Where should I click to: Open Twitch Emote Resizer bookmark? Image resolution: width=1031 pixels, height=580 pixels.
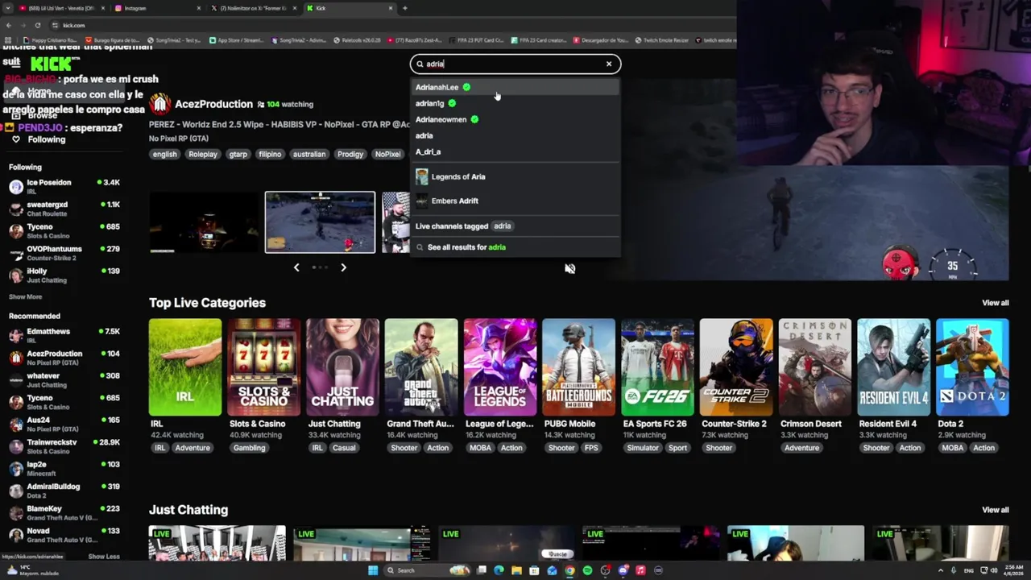tap(662, 39)
